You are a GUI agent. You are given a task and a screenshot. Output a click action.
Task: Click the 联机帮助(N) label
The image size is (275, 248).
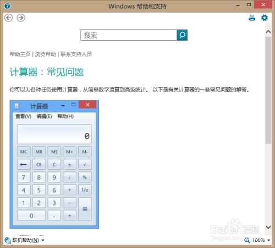tap(26, 240)
